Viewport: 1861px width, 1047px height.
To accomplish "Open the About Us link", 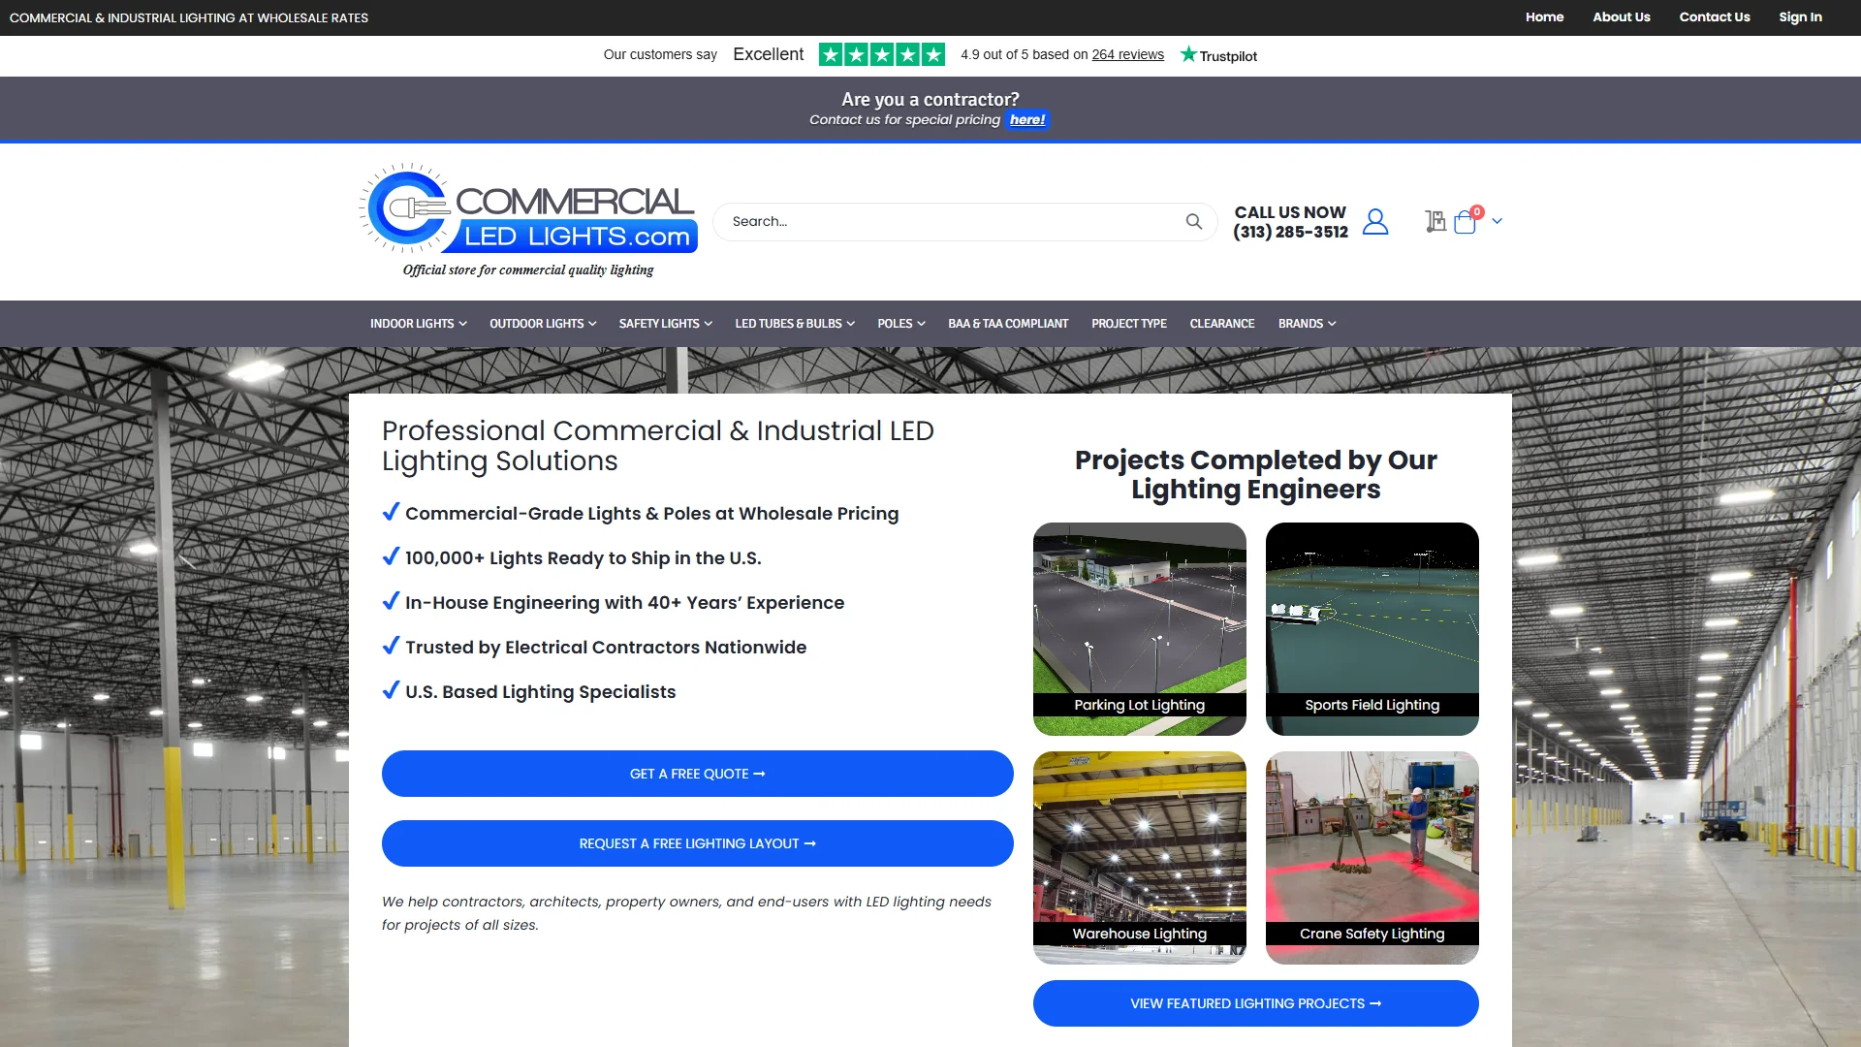I will click(x=1621, y=17).
